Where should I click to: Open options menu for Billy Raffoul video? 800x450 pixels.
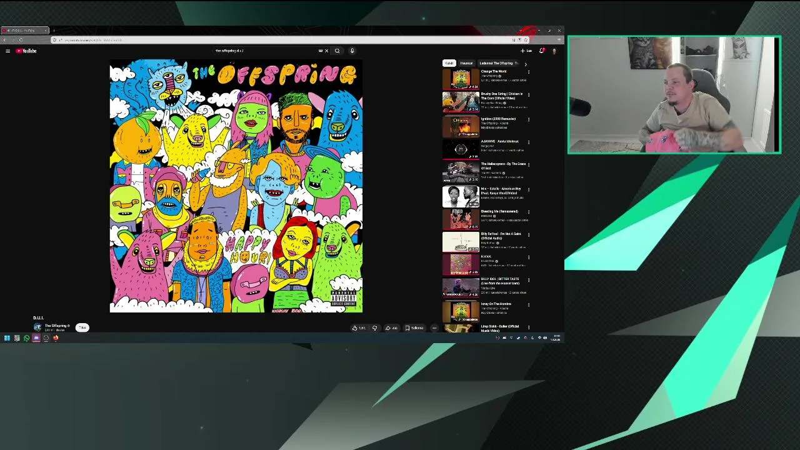tap(529, 234)
